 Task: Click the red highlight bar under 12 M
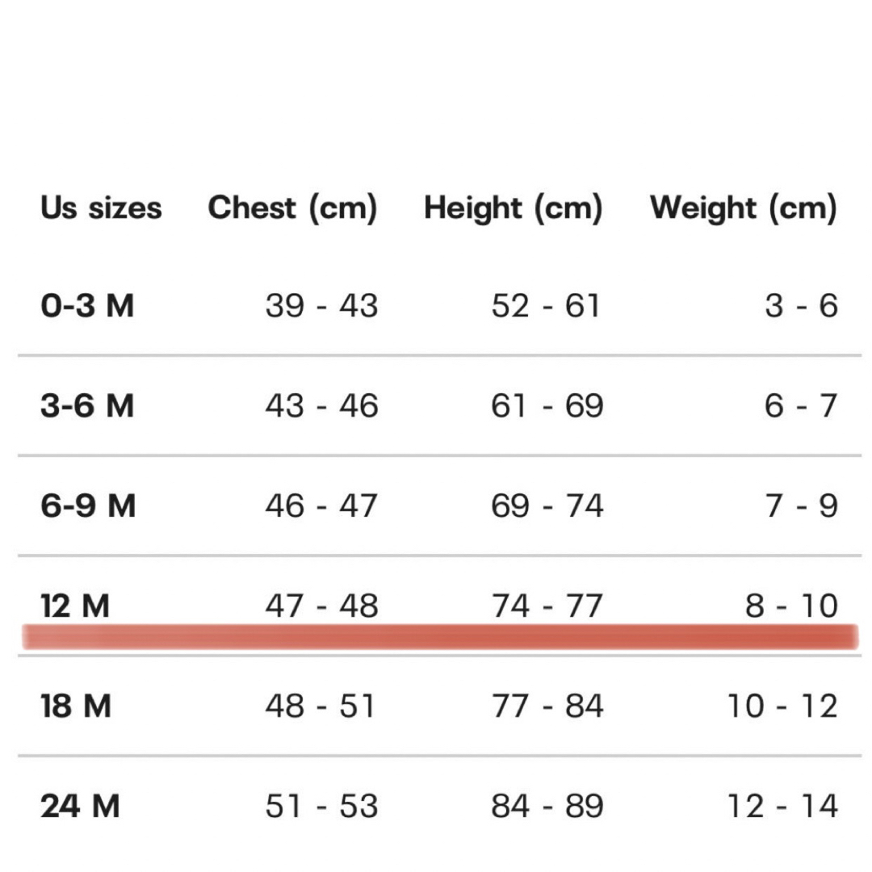coord(440,637)
